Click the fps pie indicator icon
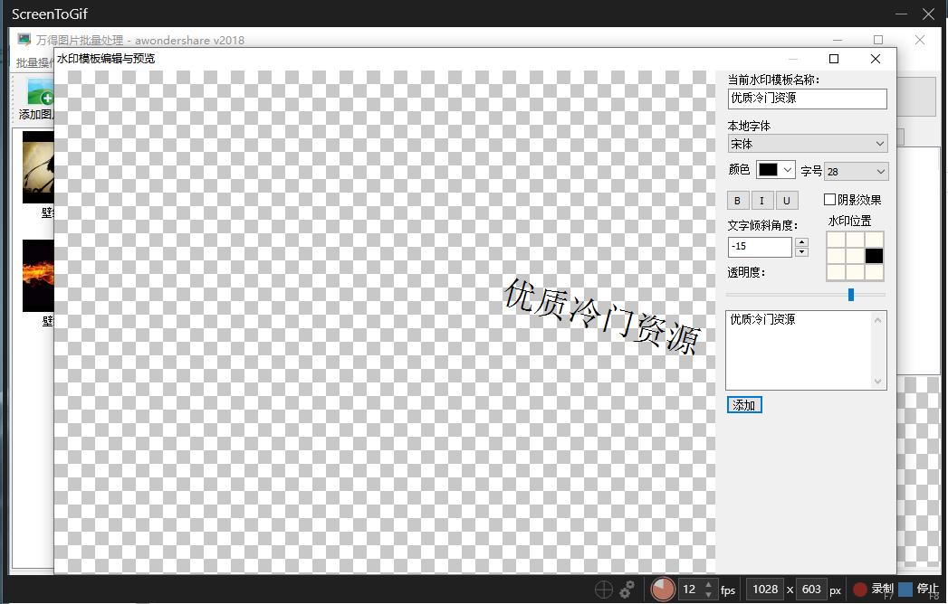 click(663, 589)
